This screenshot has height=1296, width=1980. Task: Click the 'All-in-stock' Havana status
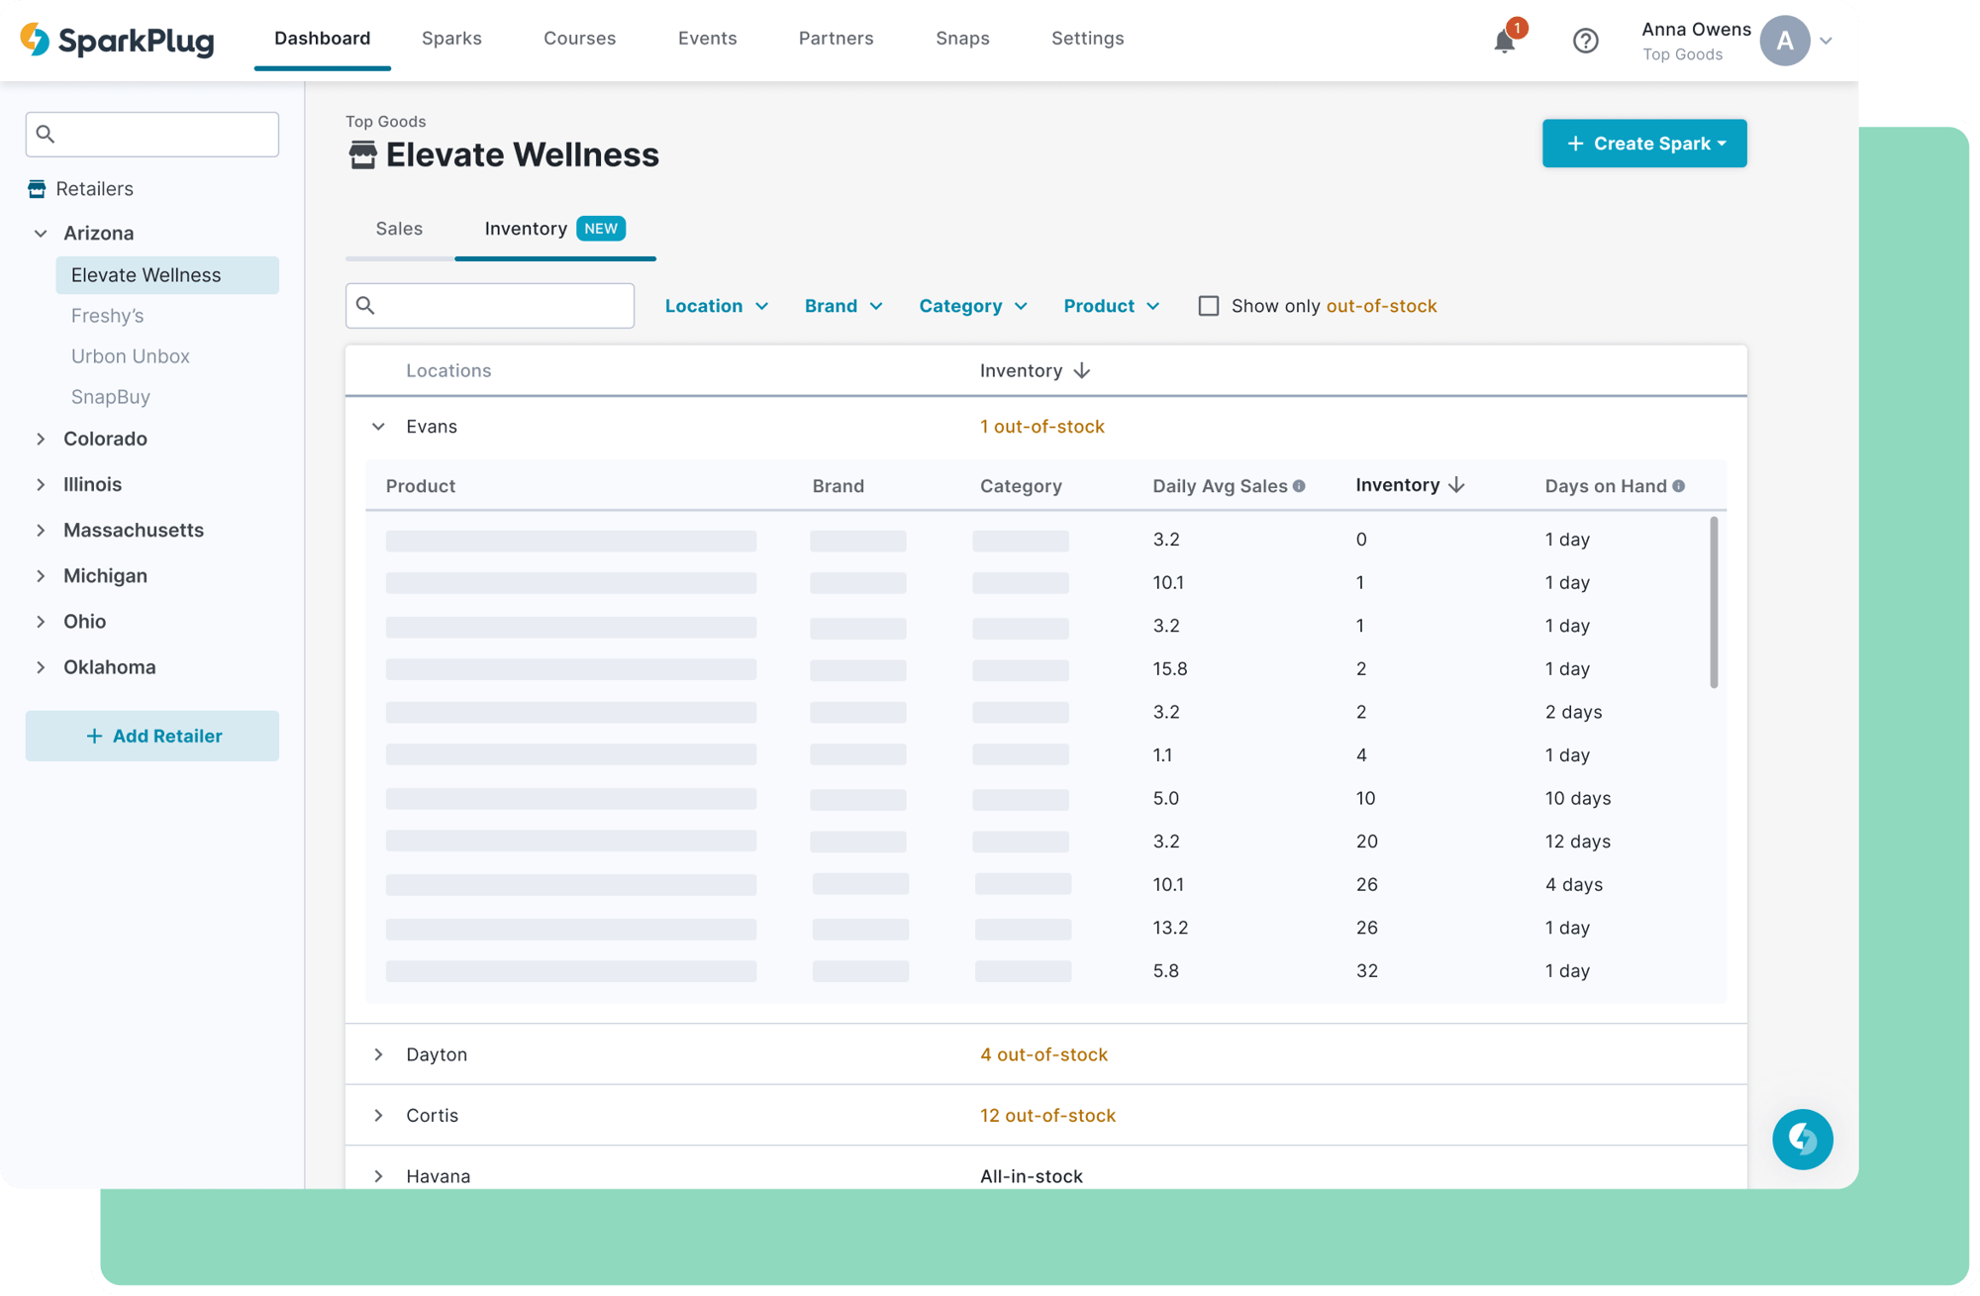pos(1031,1176)
